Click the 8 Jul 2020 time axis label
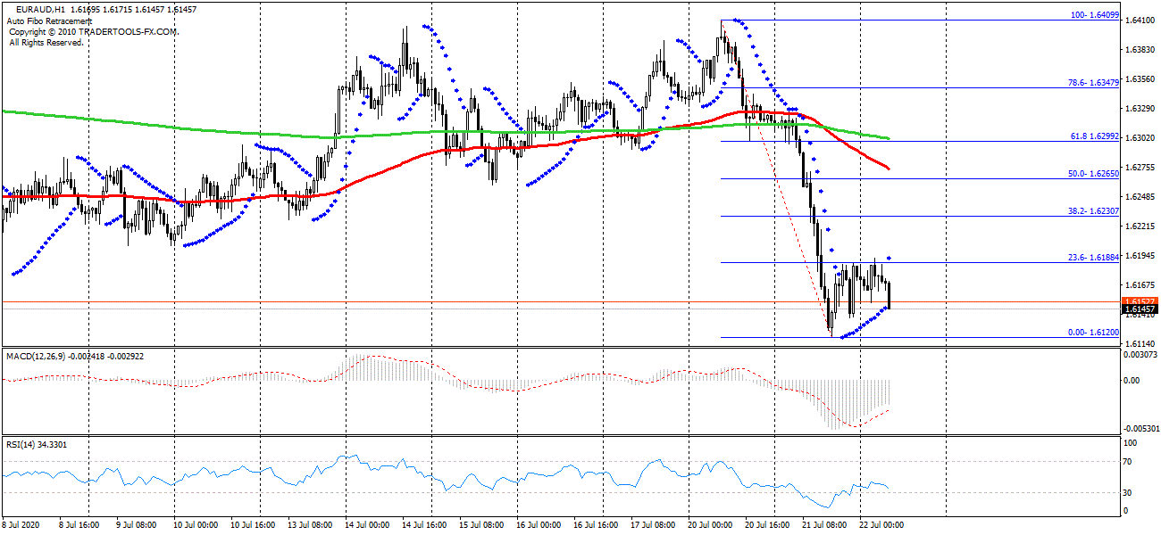 coord(24,525)
